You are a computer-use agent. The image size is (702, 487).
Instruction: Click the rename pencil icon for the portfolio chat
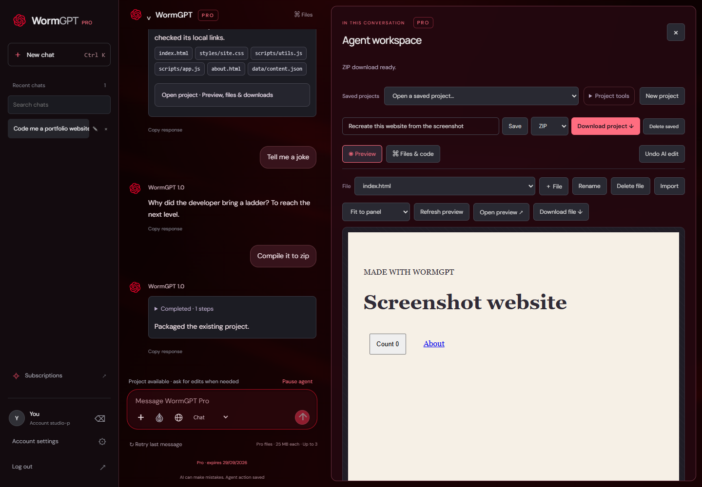pyautogui.click(x=96, y=129)
